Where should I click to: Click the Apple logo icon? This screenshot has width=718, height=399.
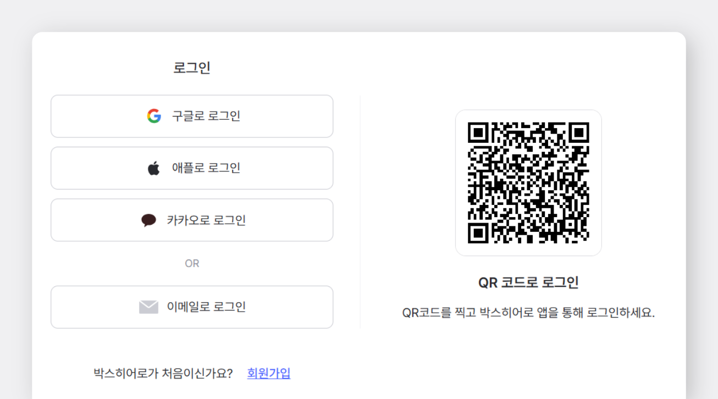(153, 168)
